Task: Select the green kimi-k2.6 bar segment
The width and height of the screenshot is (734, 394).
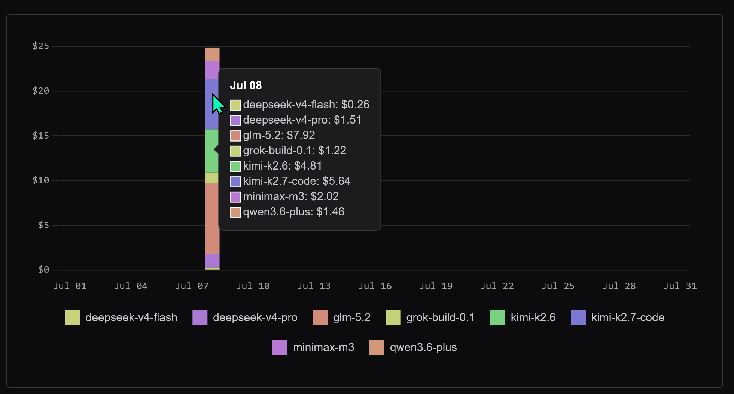Action: point(212,151)
